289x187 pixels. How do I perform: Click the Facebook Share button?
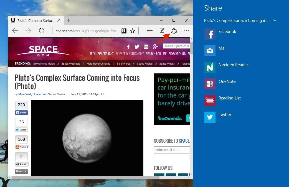click(x=21, y=112)
